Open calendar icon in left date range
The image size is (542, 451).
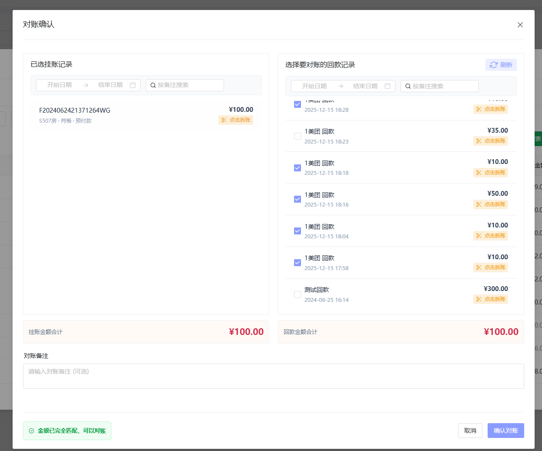click(x=133, y=85)
